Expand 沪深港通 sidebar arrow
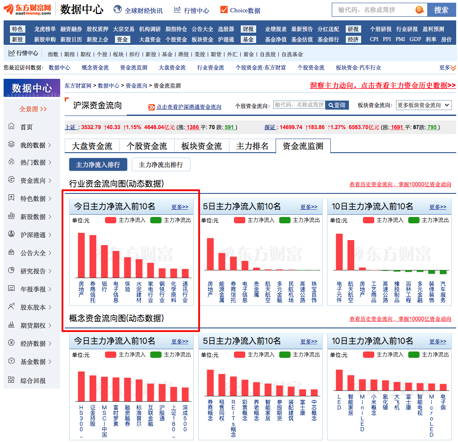 click(x=49, y=235)
